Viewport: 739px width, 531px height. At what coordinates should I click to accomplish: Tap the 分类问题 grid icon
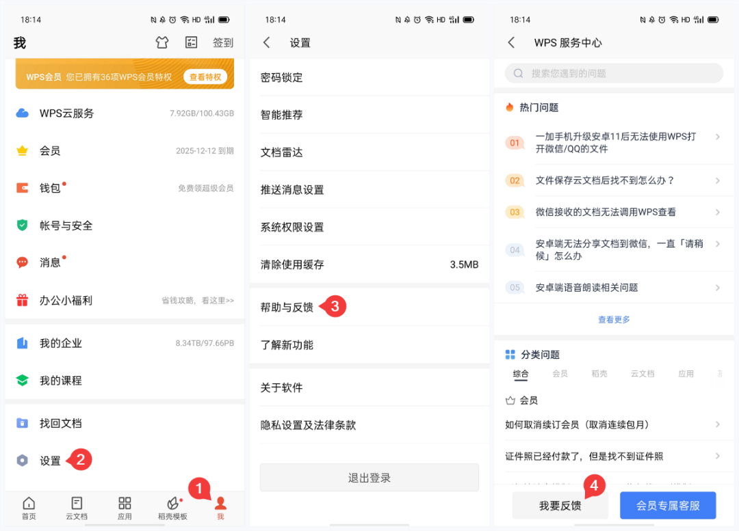click(x=510, y=355)
